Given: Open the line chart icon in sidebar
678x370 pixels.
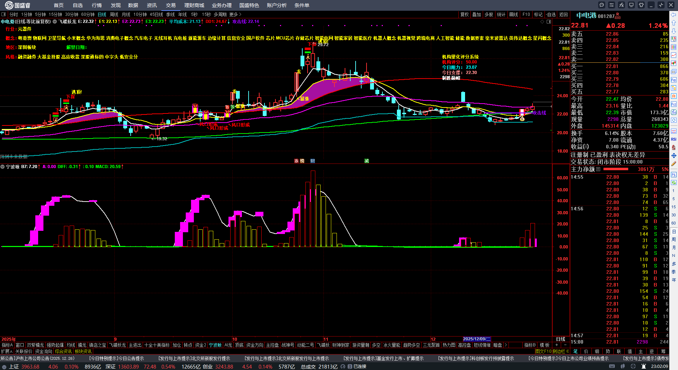Looking at the screenshot, I should [674, 55].
